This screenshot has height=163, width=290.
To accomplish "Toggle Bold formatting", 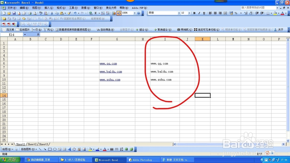I will 194,13.
